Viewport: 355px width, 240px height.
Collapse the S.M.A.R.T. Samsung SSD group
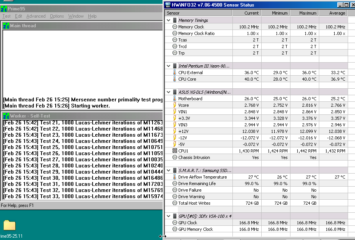click(x=168, y=170)
